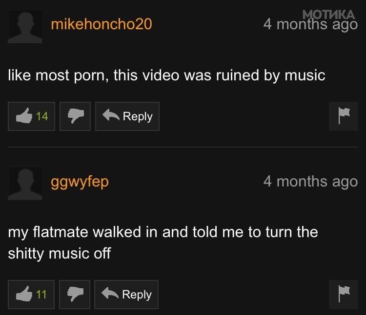Click the timestamp on ggwyfep's comment
The image size is (366, 315).
coord(310,182)
